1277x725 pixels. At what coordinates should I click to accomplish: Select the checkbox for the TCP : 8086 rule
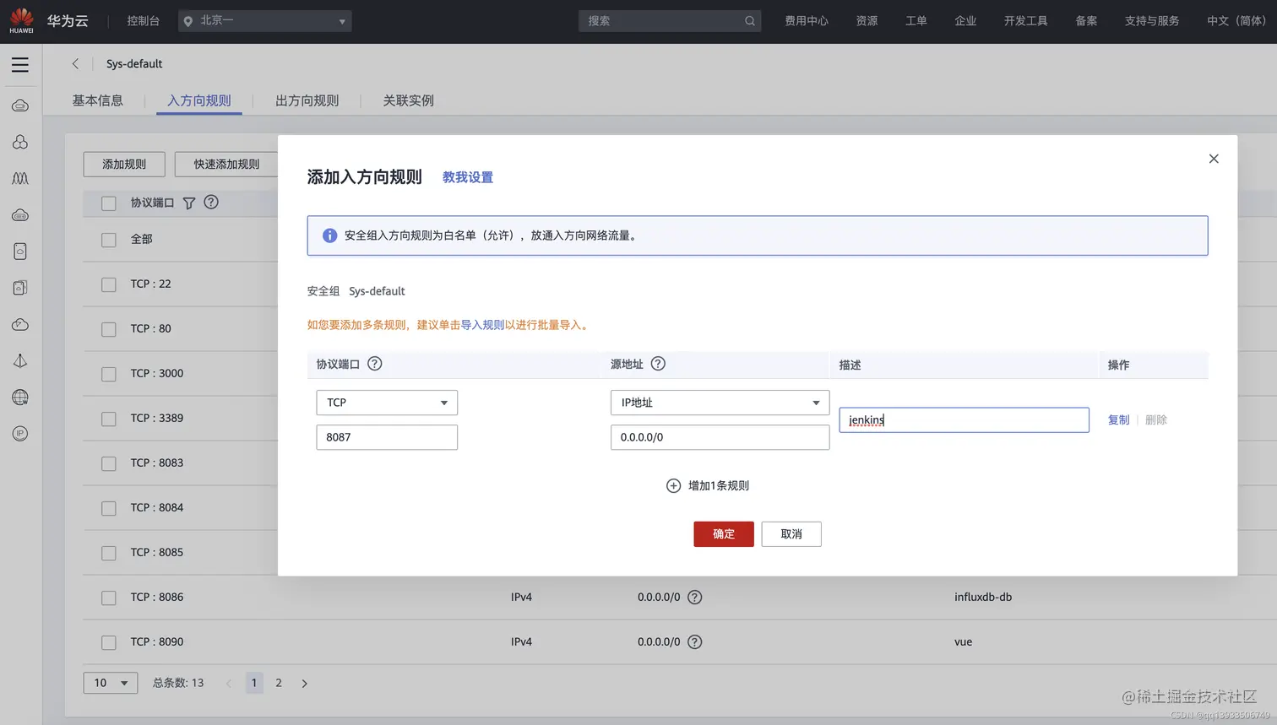click(x=108, y=598)
